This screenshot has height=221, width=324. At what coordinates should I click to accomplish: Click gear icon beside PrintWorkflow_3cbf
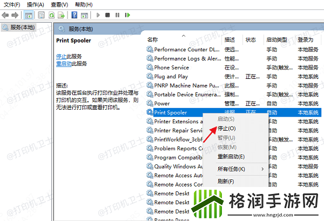tap(150, 139)
